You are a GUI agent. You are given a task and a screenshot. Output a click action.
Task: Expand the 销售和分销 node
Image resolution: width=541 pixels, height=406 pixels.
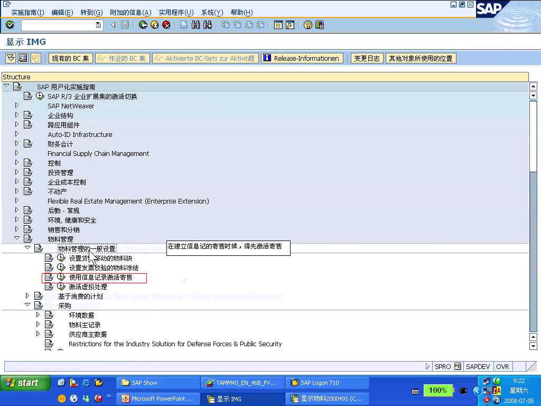point(16,229)
